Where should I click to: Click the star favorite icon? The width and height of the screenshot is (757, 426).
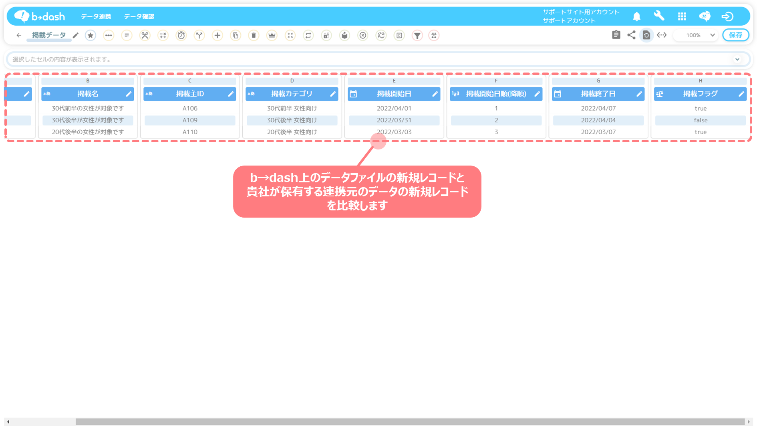91,35
